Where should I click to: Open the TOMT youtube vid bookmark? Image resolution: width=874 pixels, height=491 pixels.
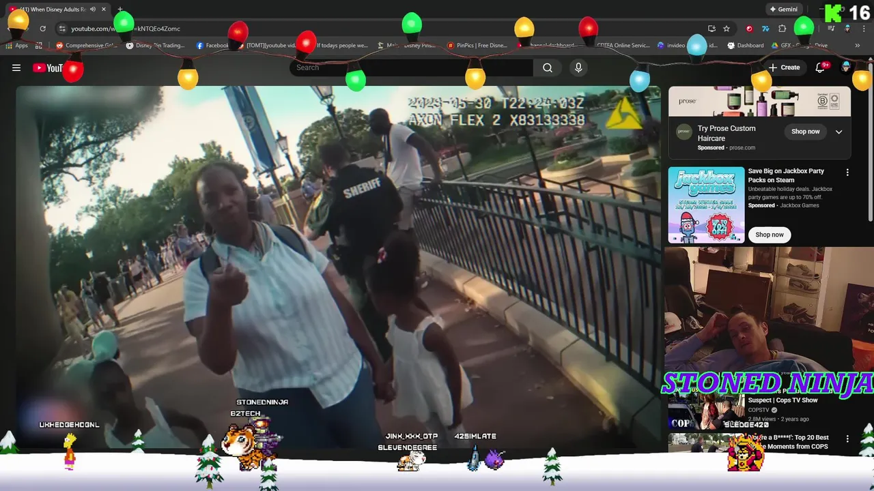(268, 46)
